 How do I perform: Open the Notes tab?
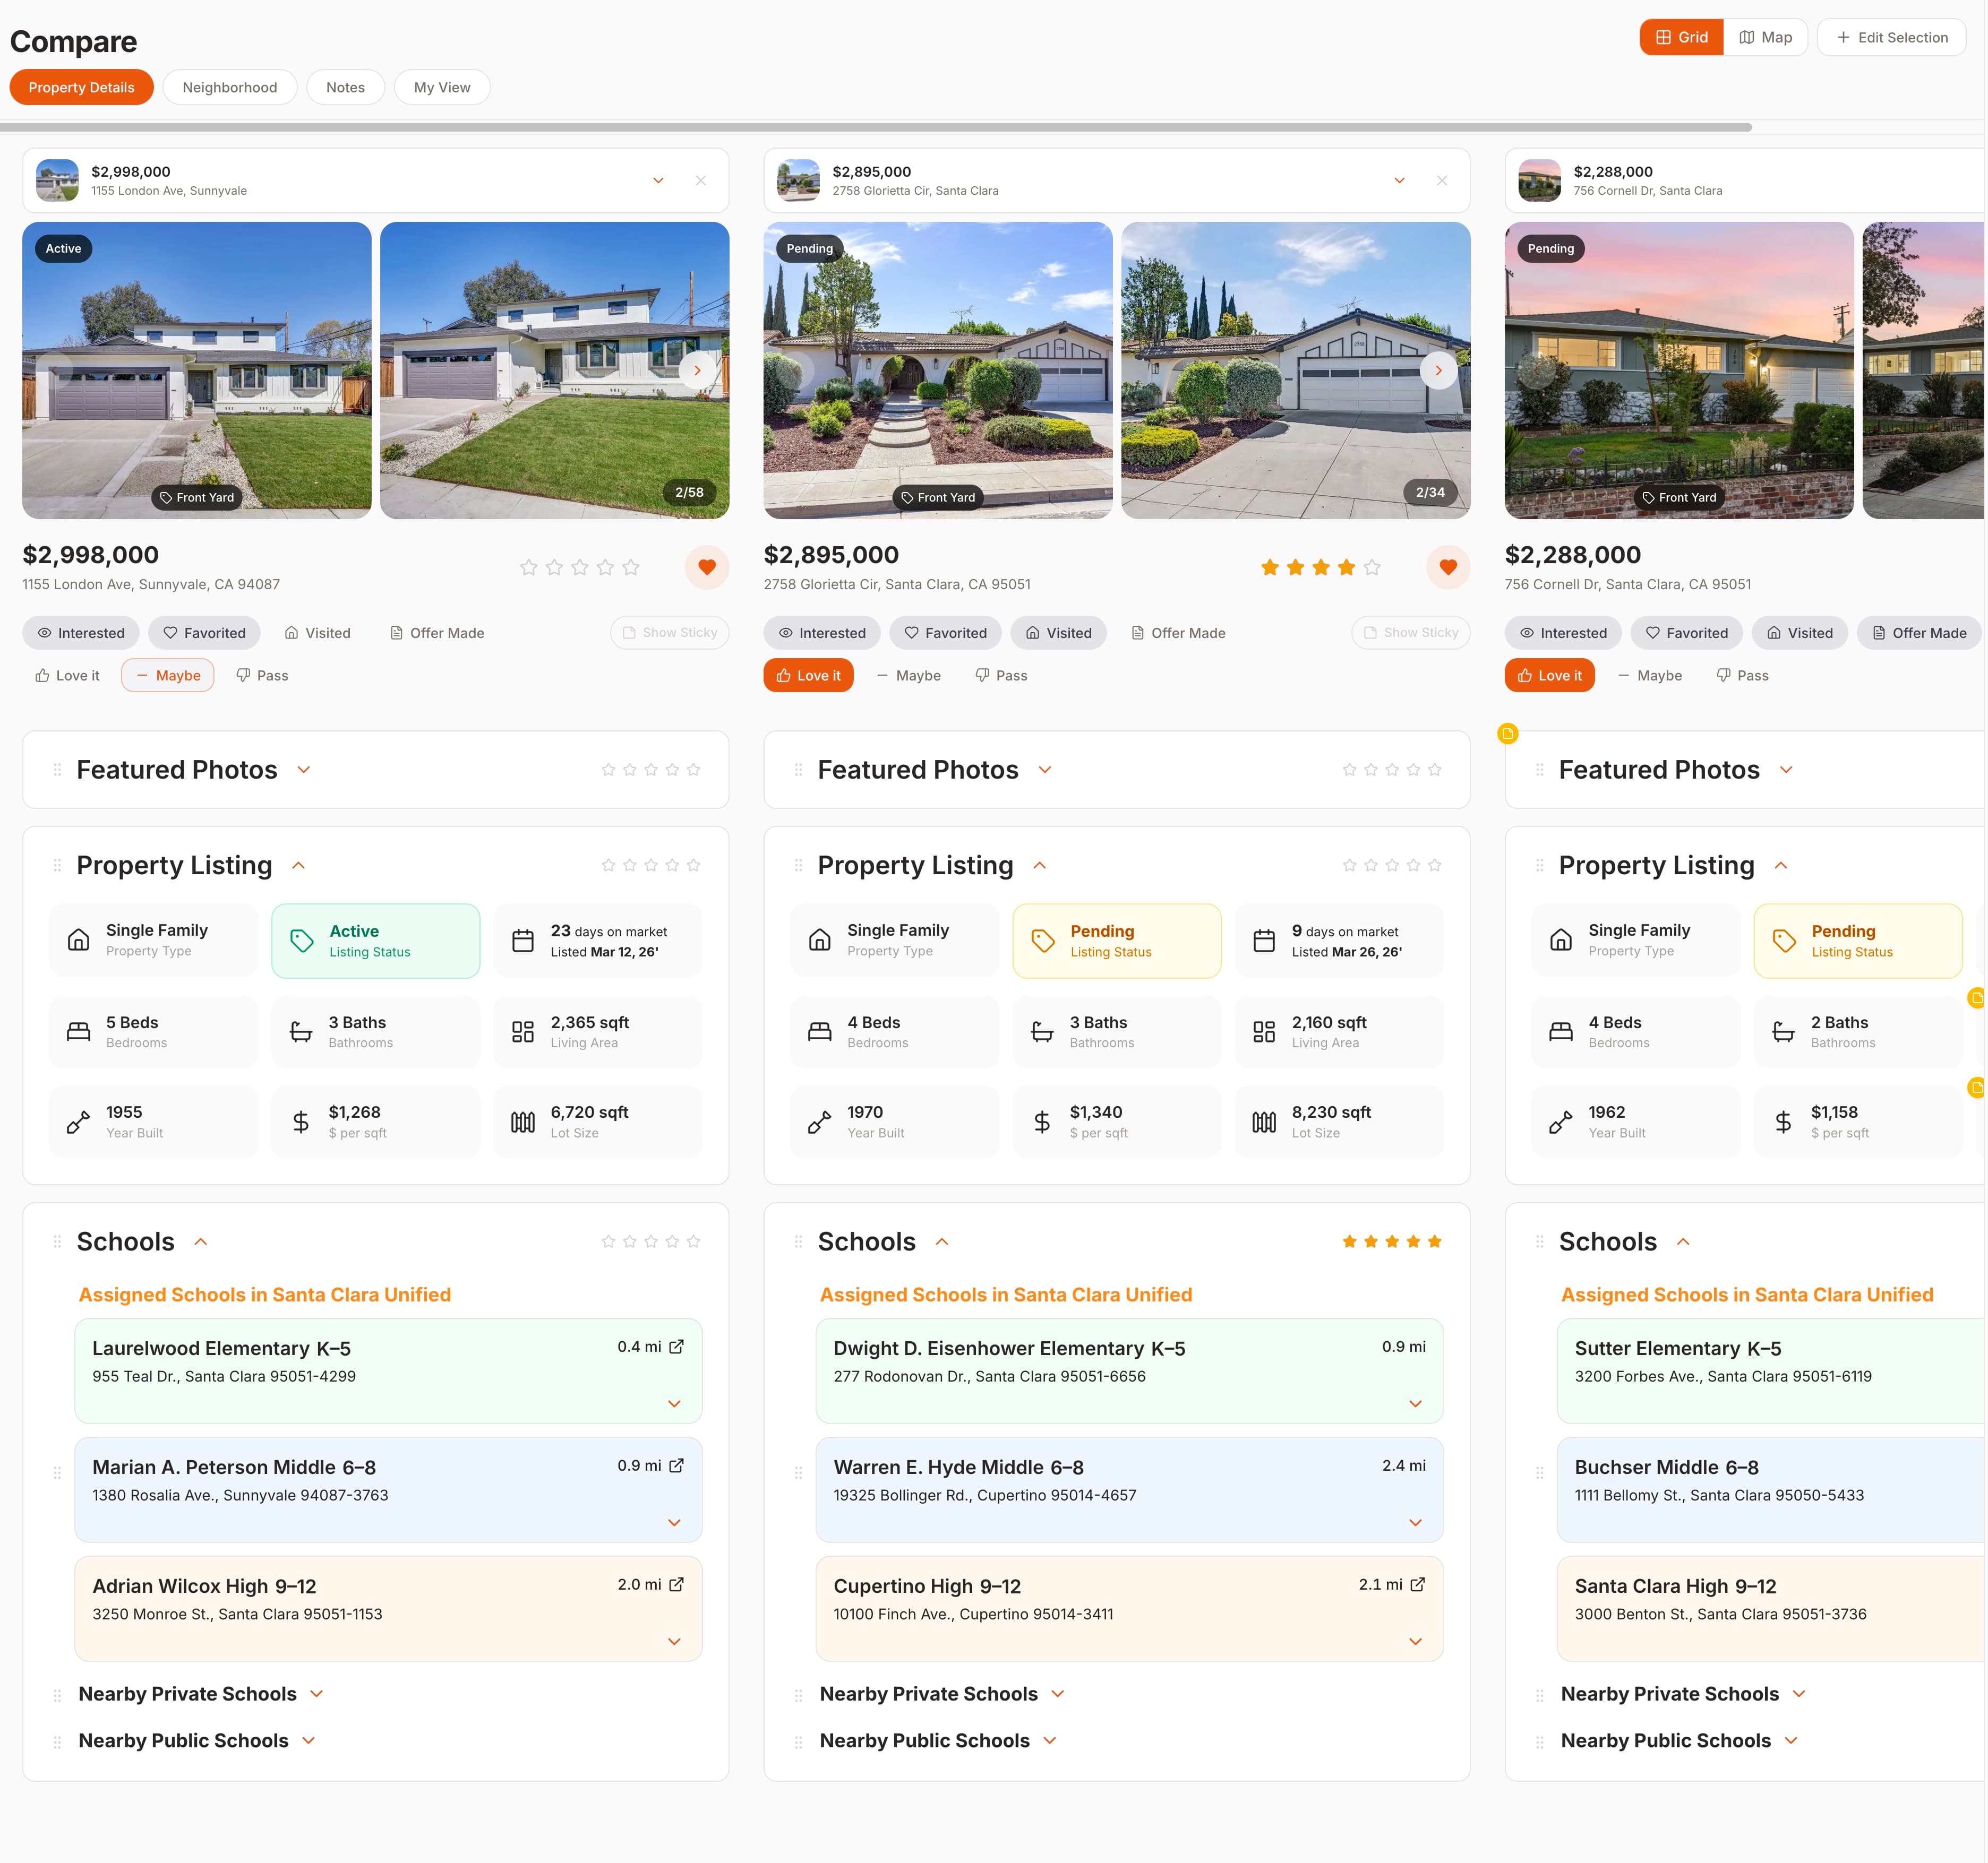345,87
